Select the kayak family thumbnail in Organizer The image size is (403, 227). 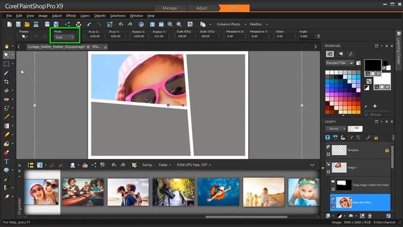coord(82,192)
